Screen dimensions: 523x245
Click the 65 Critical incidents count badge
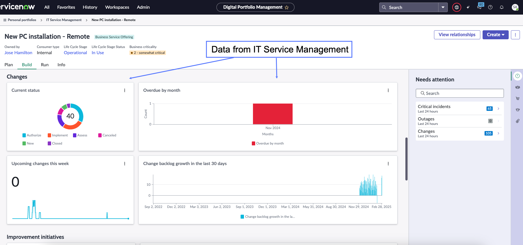489,109
